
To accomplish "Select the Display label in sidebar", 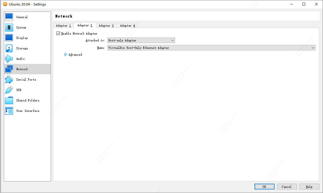I will pyautogui.click(x=22, y=38).
